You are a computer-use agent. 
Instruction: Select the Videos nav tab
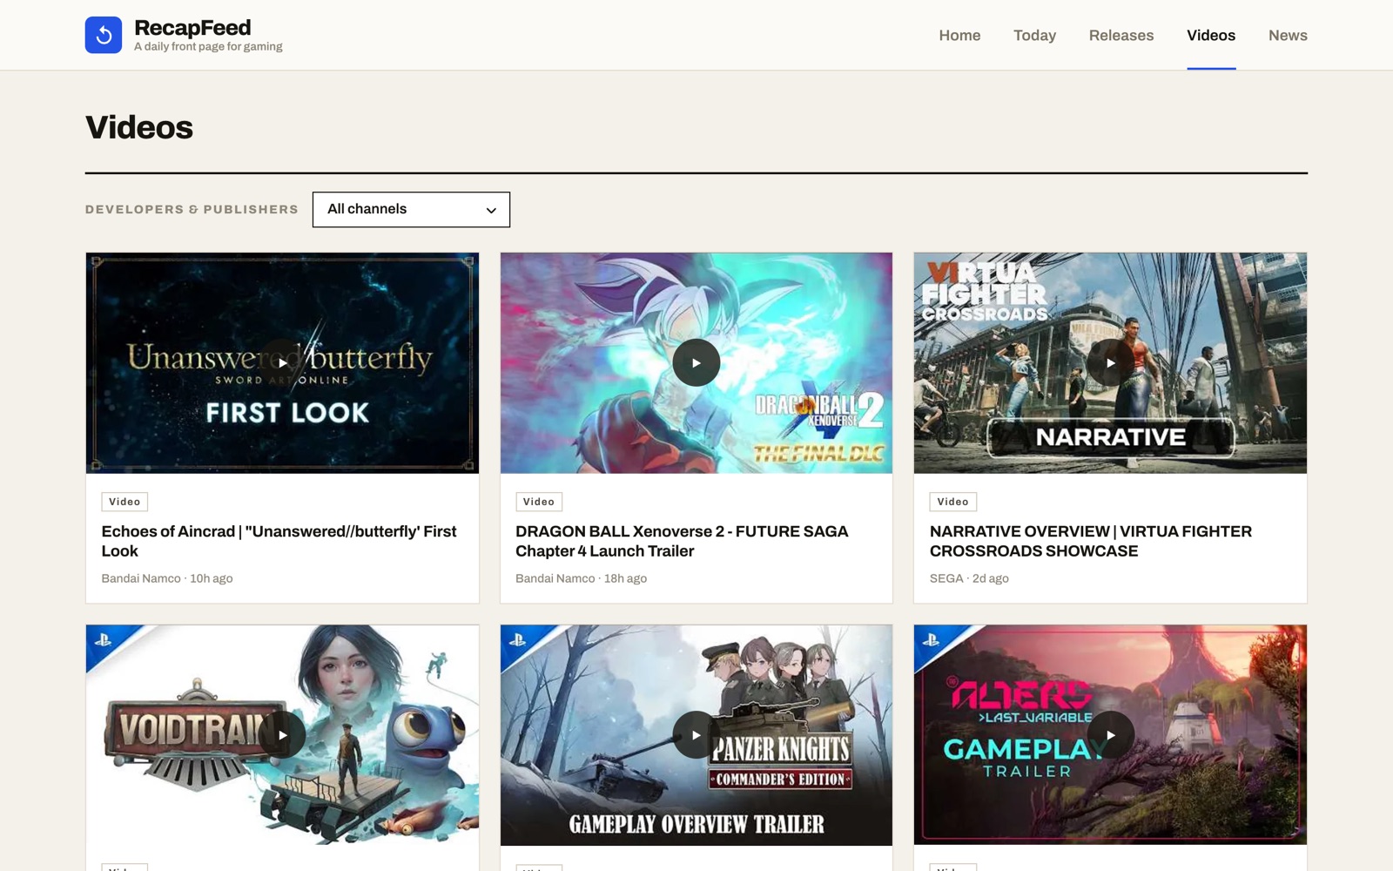click(1211, 35)
